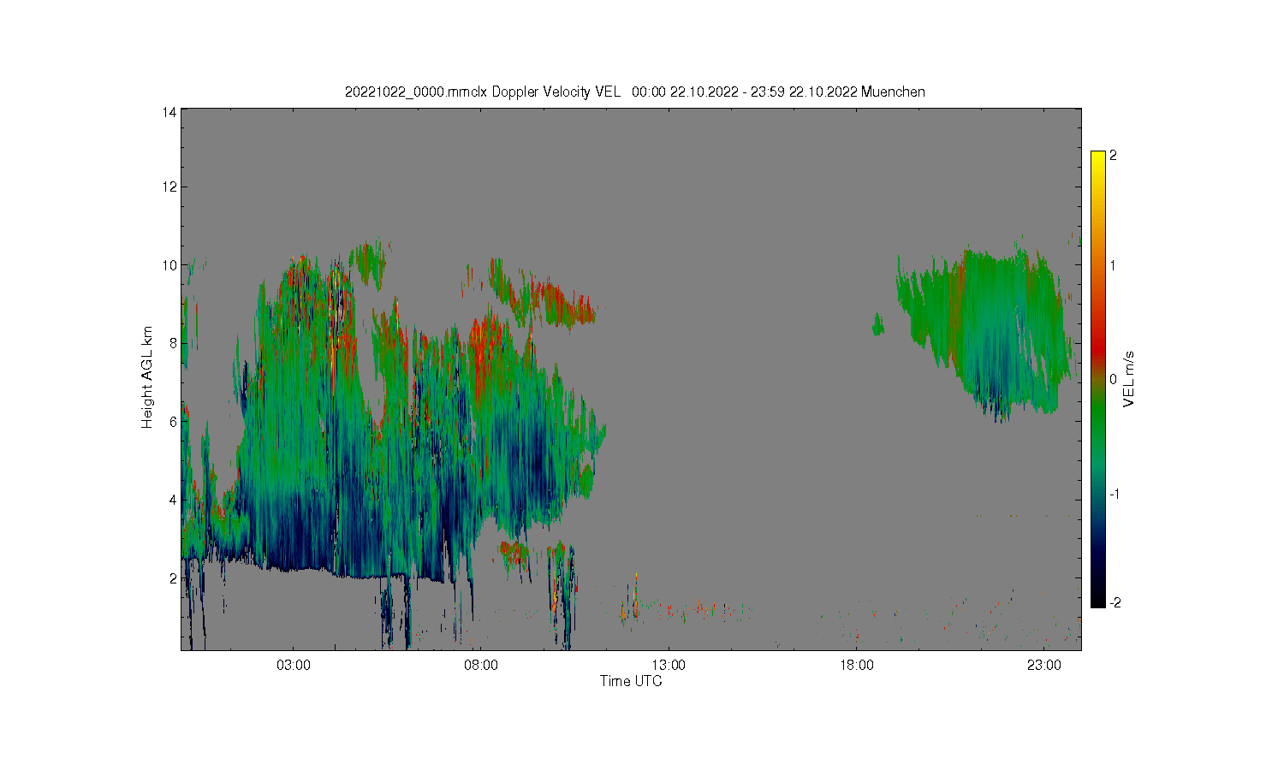Click the height tick label 10

[x=170, y=265]
